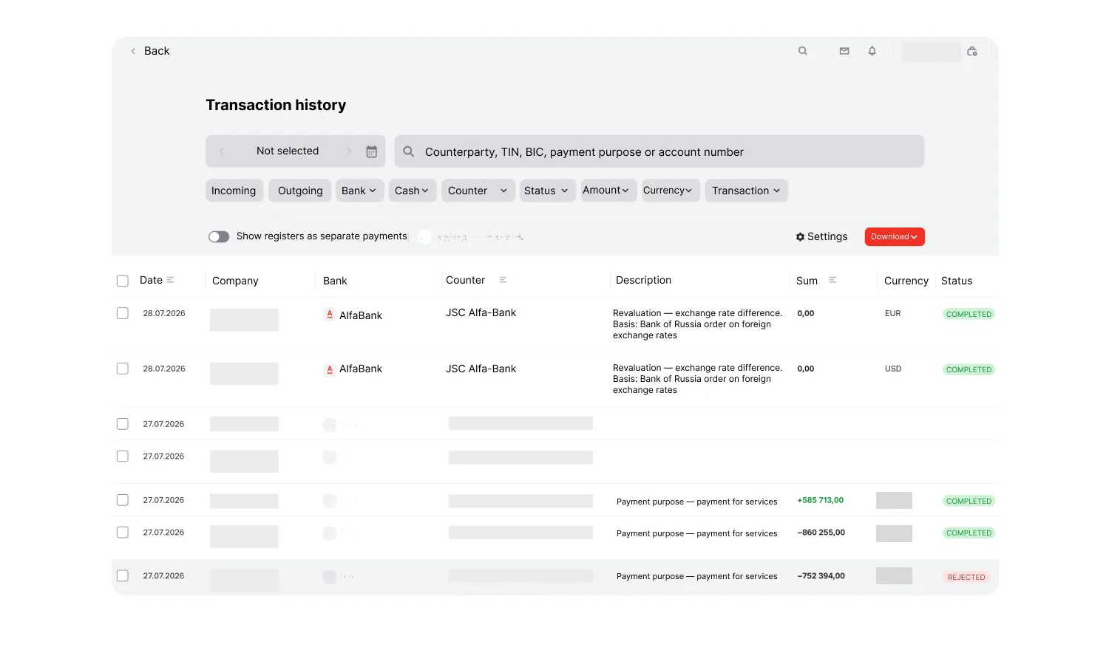This screenshot has height=650, width=1109.
Task: Click the Description column header
Action: point(644,280)
